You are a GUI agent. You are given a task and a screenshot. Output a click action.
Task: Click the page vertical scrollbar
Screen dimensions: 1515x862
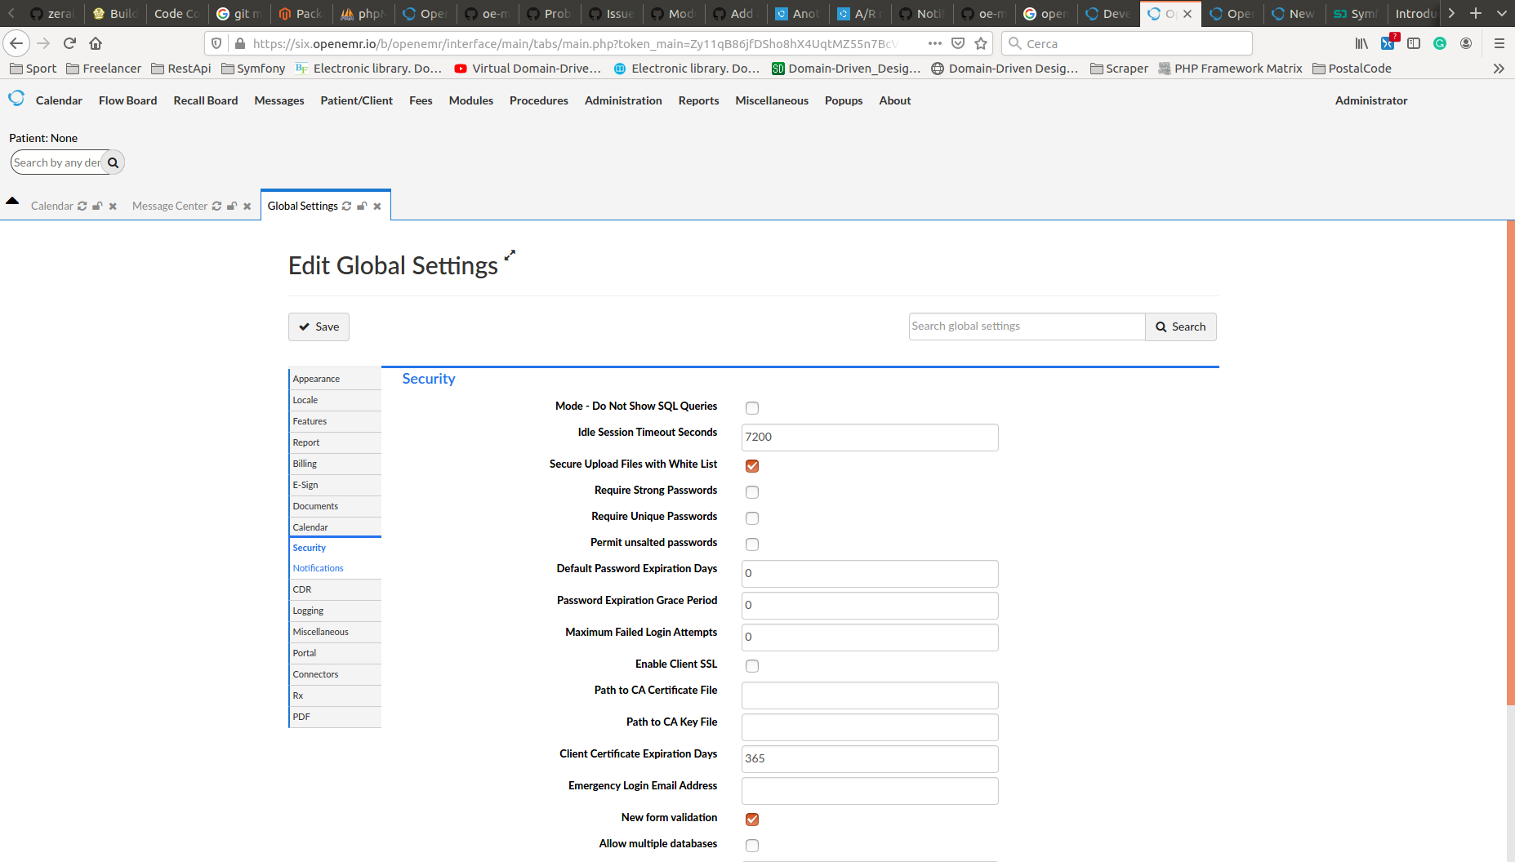[1511, 461]
